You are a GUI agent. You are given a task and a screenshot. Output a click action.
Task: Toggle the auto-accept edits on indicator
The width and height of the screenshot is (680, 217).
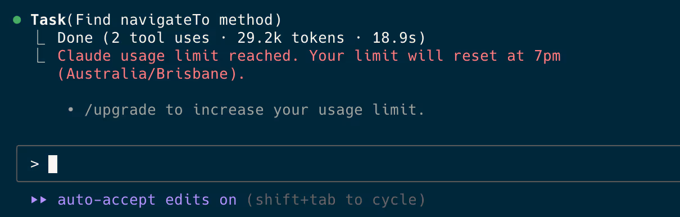pos(147,200)
